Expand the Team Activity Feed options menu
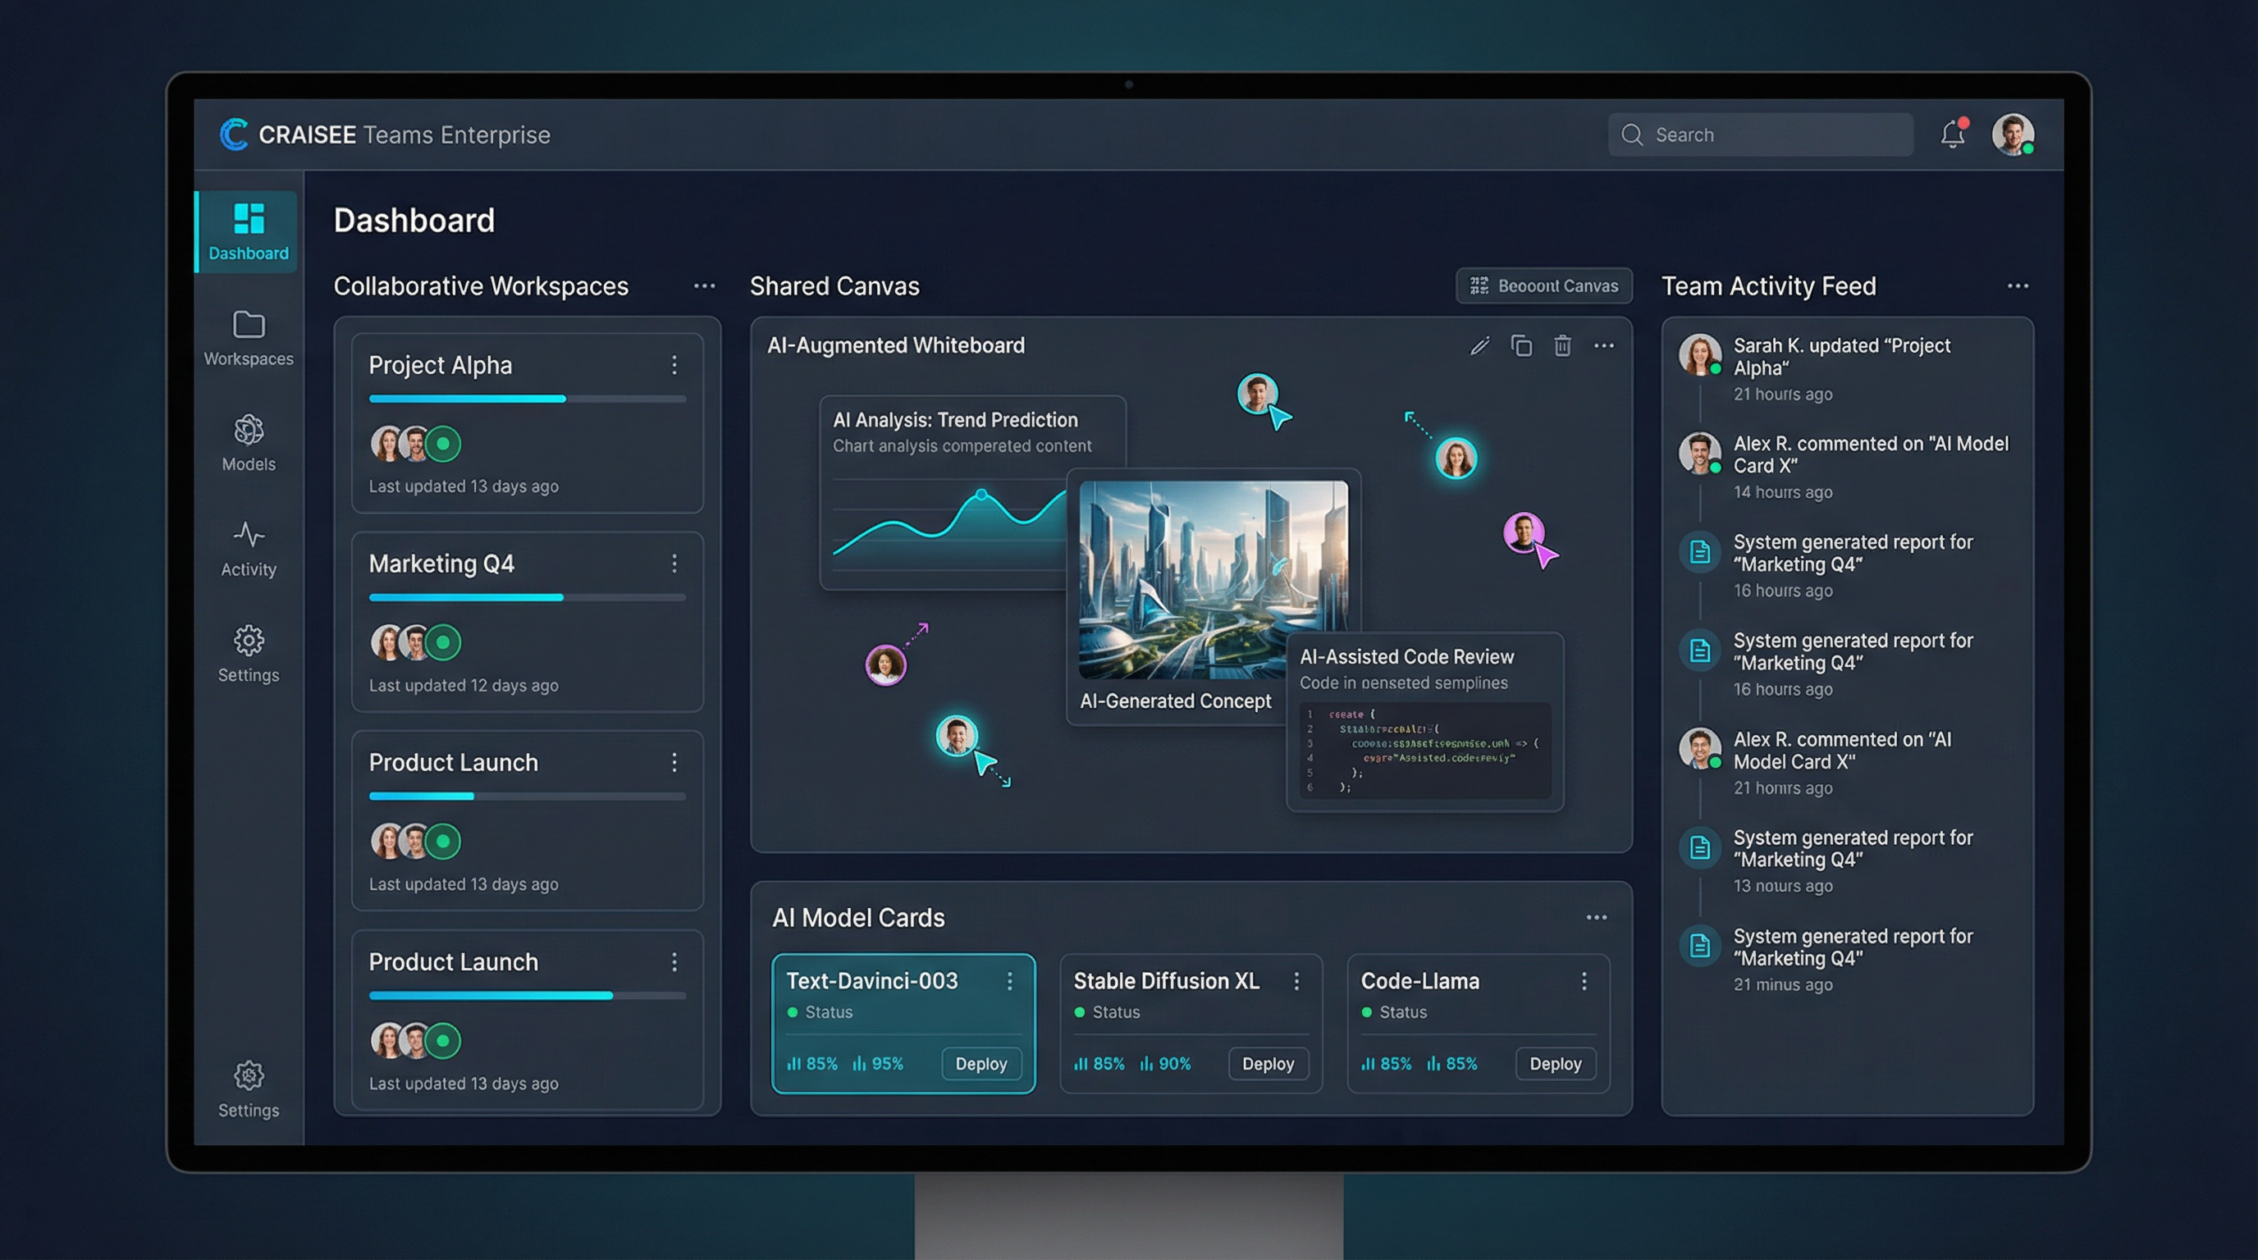 pyautogui.click(x=2018, y=286)
